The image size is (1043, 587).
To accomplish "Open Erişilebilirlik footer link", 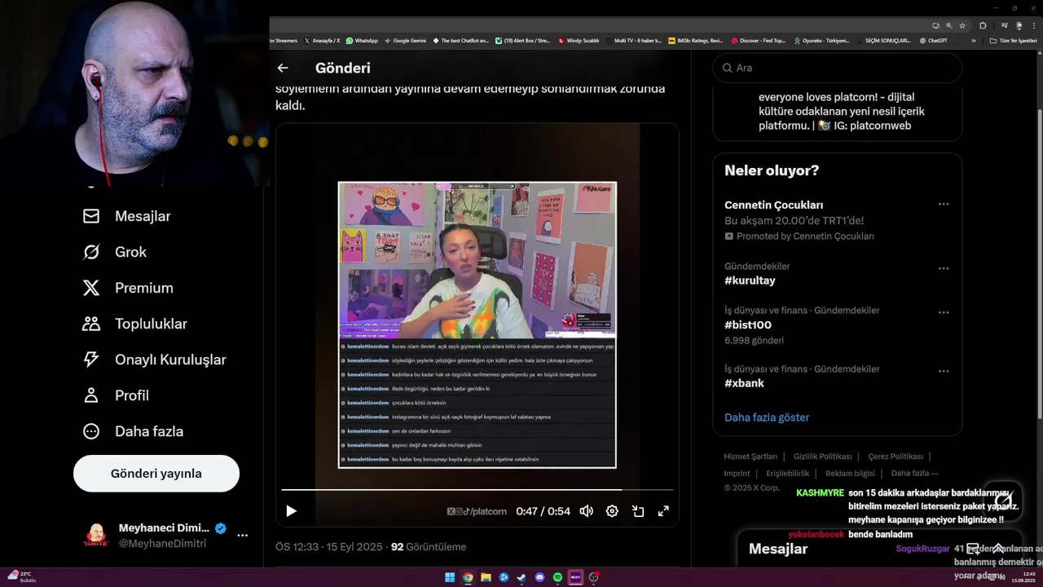I will (787, 473).
